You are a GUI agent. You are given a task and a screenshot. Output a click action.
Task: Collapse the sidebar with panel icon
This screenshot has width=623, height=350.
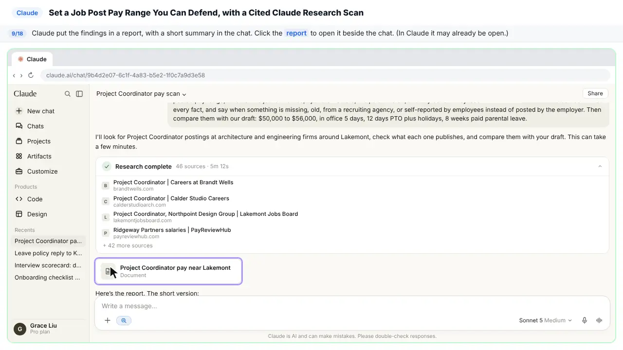pyautogui.click(x=79, y=94)
